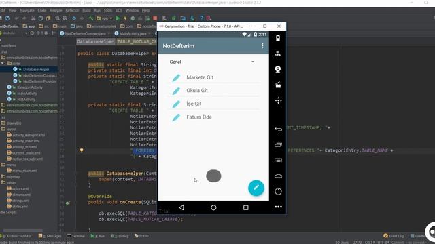Click the Make Project hammer icon
The width and height of the screenshot is (435, 244).
pyautogui.click(x=90, y=18)
